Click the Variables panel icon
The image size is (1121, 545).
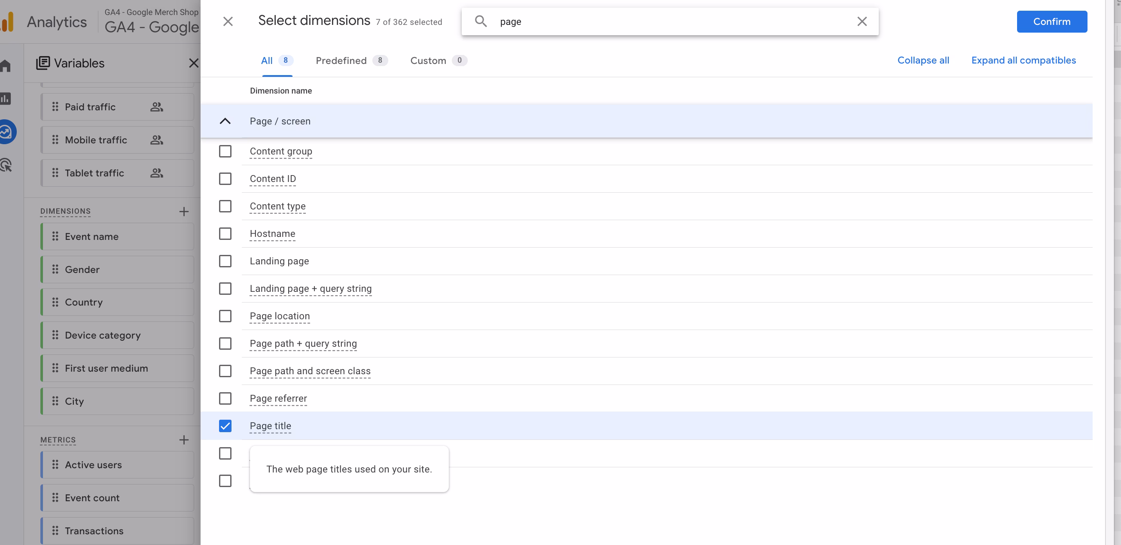point(43,63)
